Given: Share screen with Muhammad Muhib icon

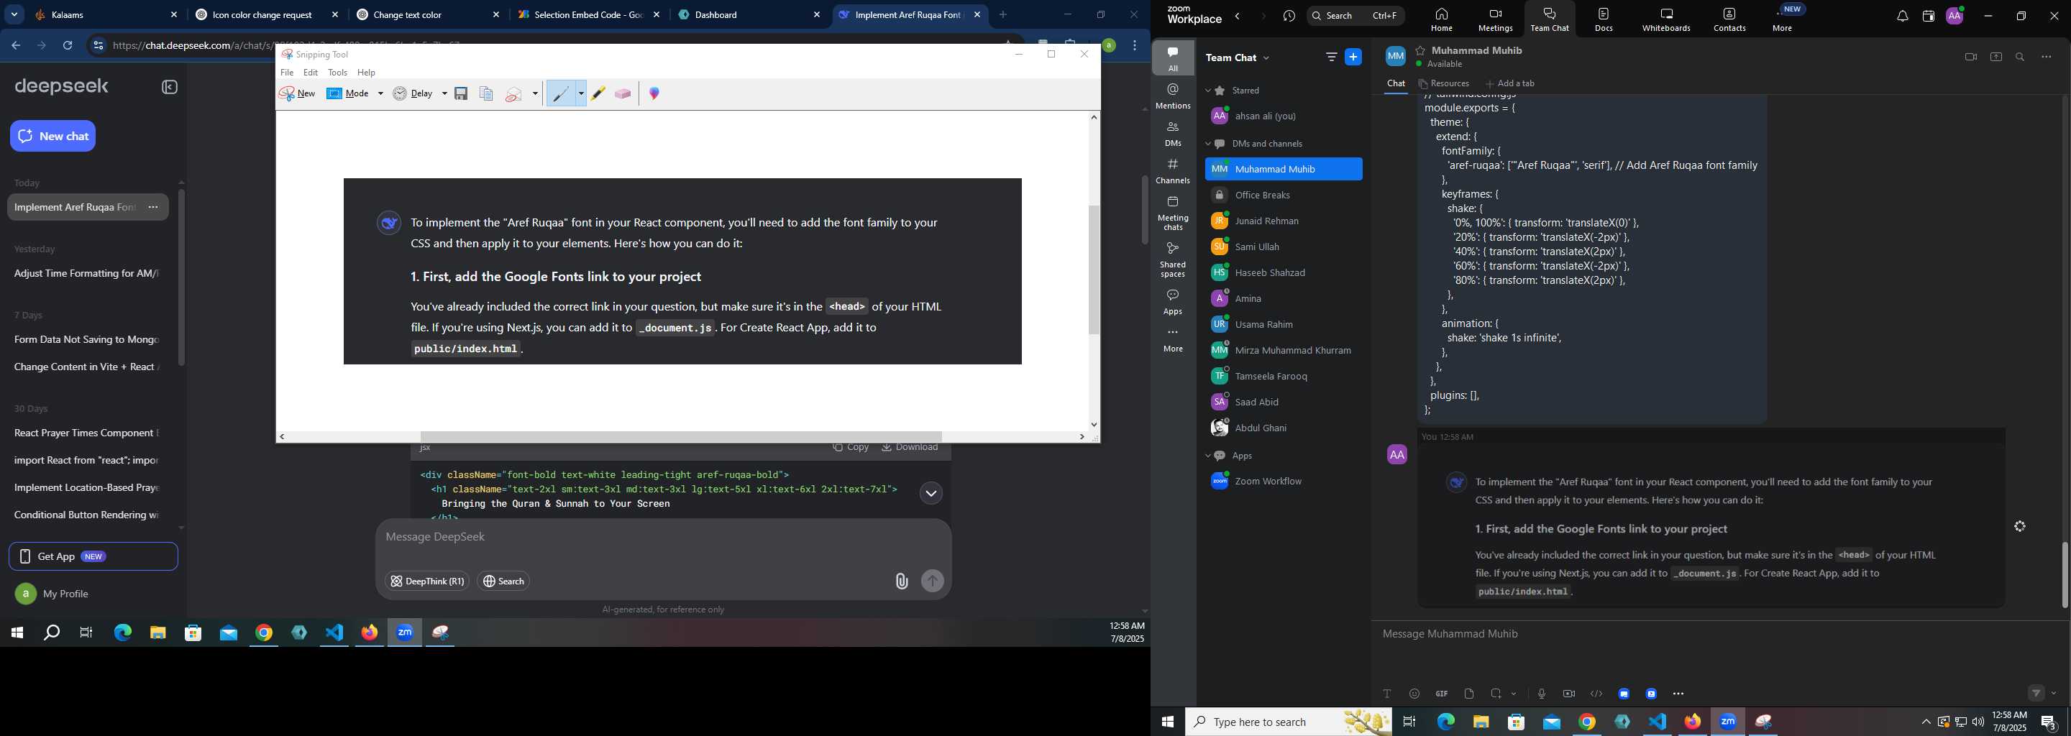Looking at the screenshot, I should point(1995,57).
